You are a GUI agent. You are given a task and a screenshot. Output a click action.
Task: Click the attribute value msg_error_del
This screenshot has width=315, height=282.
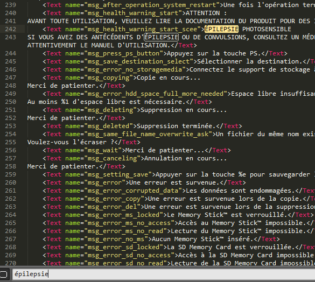tap(113, 207)
